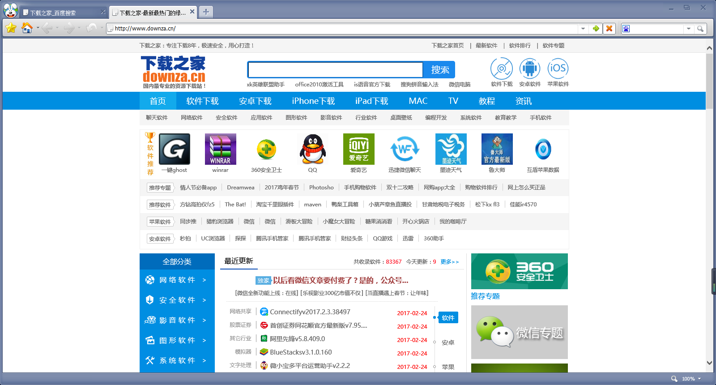Click the browser forward arrow

point(69,28)
